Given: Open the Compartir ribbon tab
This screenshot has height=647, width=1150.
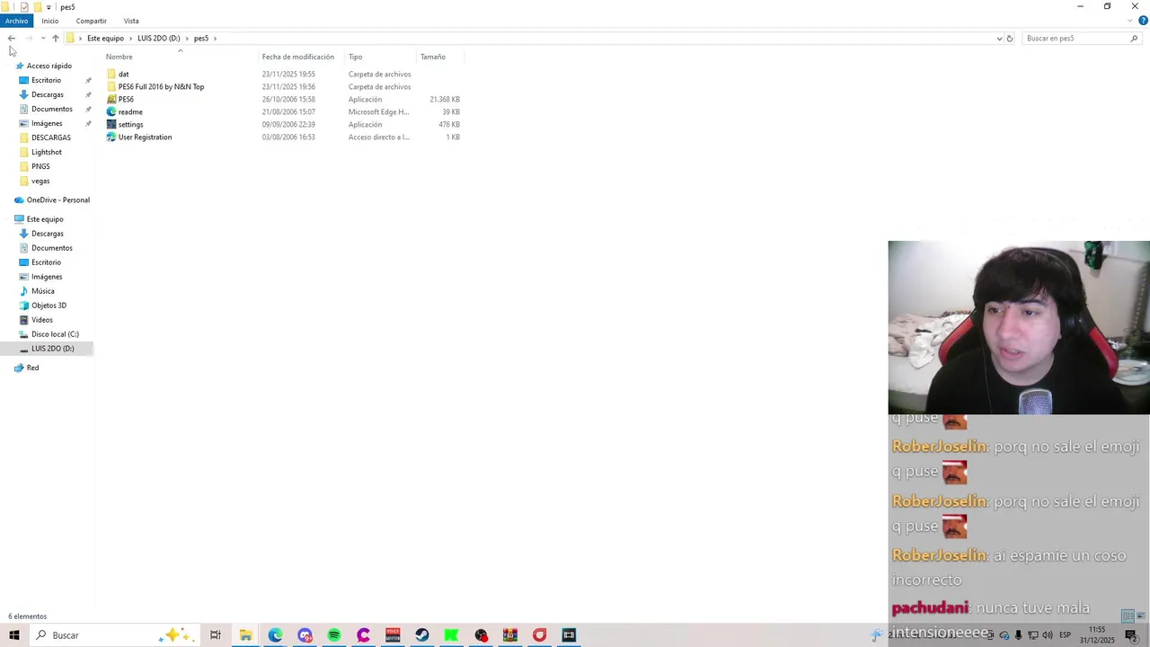Looking at the screenshot, I should coord(92,21).
